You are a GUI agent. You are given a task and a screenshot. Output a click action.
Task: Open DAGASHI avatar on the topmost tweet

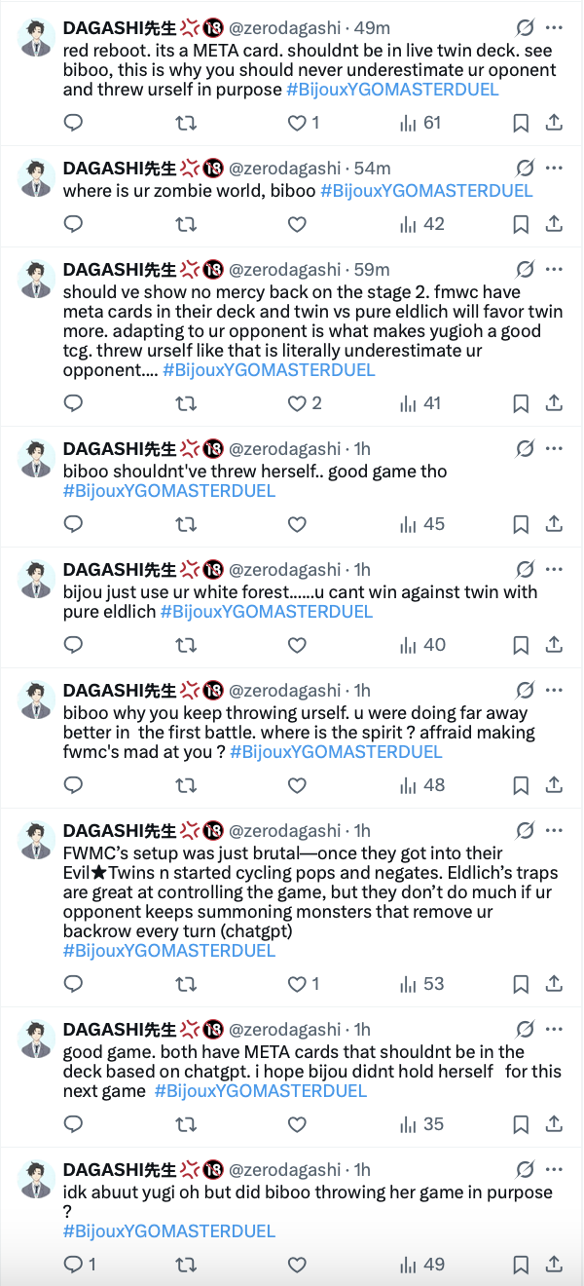[37, 37]
